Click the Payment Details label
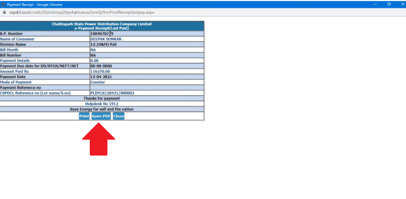Viewport: 406px width, 199px height. 15,60
